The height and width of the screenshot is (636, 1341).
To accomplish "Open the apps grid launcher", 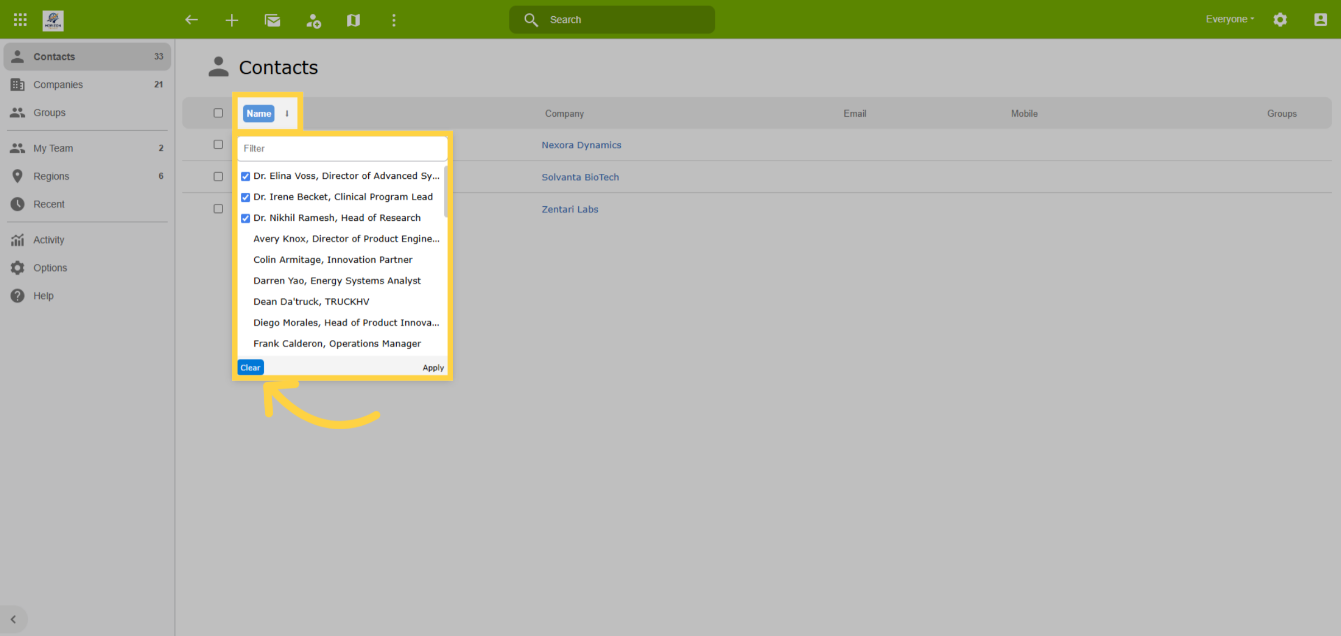I will point(20,20).
